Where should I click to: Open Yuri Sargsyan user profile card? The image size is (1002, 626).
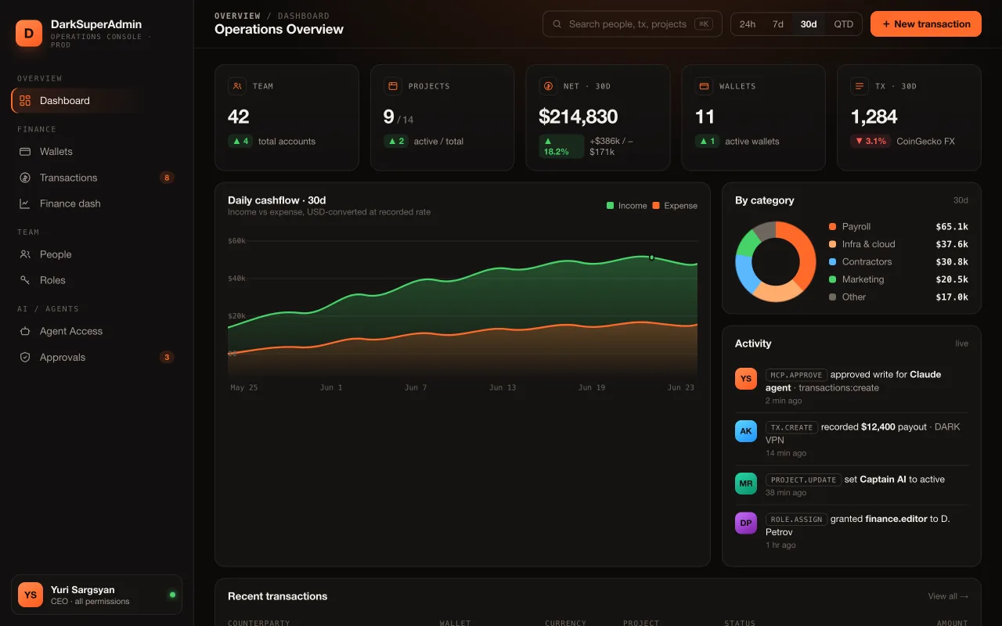point(96,595)
